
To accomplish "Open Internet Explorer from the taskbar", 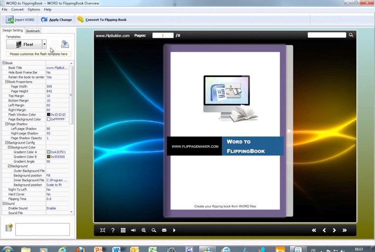I will tap(62, 249).
